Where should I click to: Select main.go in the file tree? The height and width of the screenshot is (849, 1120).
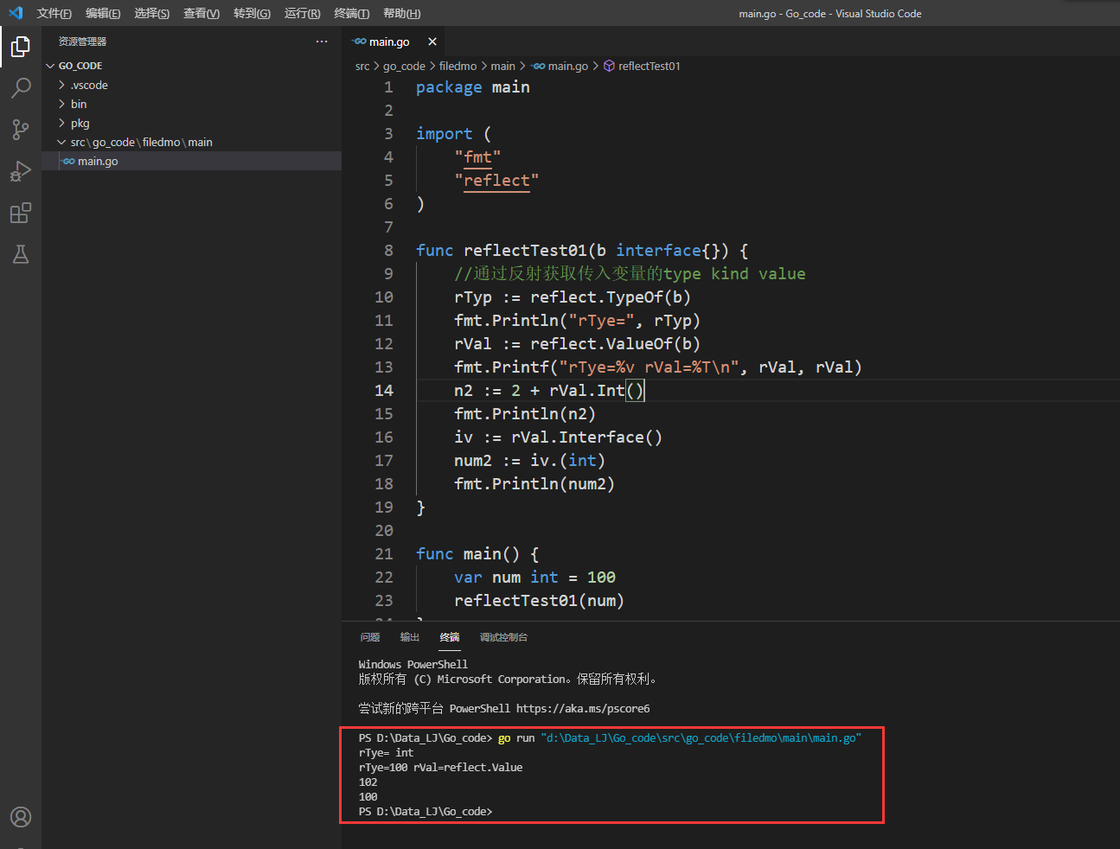[191, 161]
